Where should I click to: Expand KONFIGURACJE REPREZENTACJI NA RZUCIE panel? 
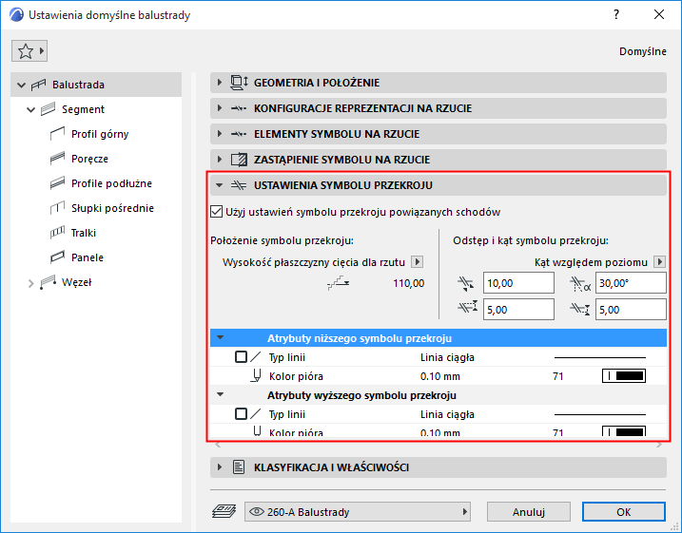point(438,108)
